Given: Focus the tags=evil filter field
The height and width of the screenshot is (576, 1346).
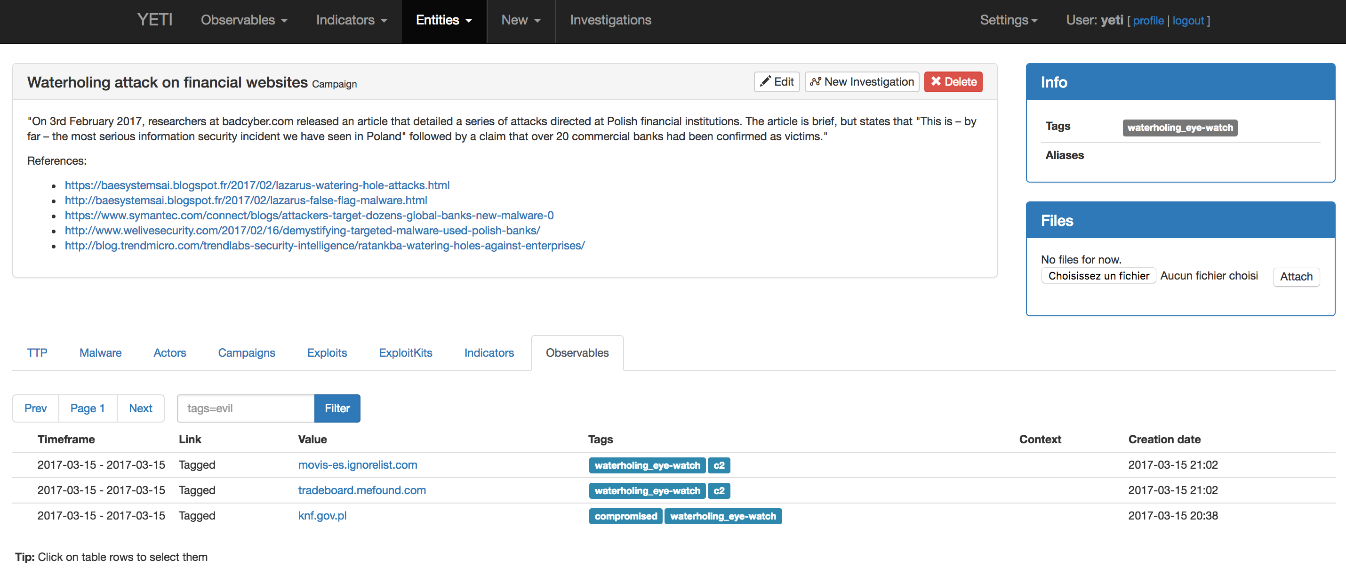Looking at the screenshot, I should [246, 408].
